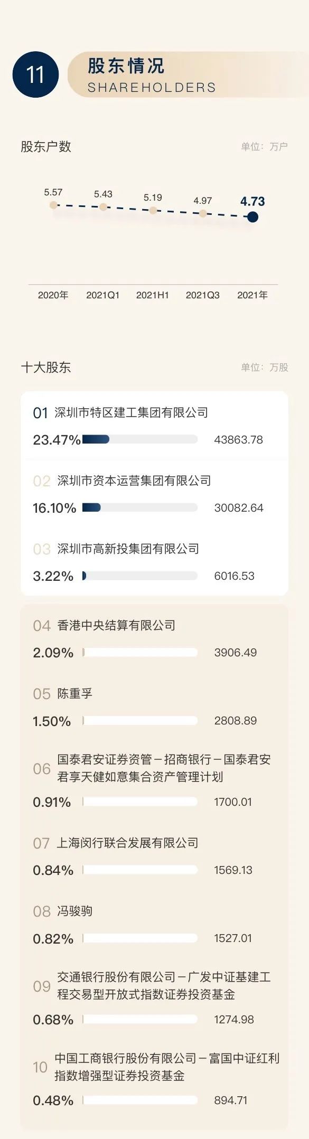Click the highlighted 2021年 data point 4.73
This screenshot has height=1139, width=309.
252,216
